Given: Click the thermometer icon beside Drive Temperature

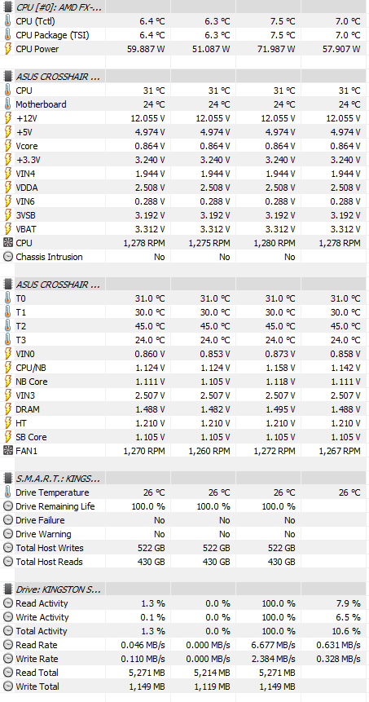Looking at the screenshot, I should coord(7,492).
